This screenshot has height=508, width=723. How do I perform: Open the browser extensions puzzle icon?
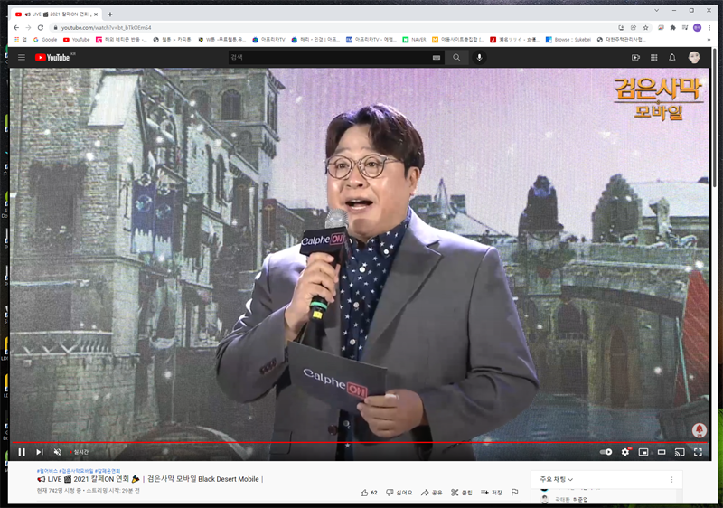[x=672, y=28]
